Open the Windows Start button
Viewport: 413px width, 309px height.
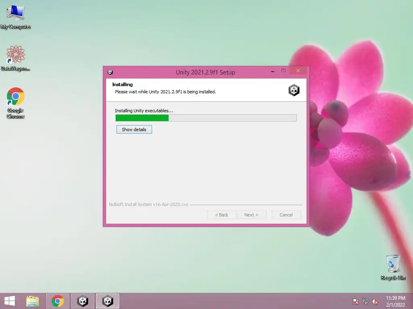[10, 301]
